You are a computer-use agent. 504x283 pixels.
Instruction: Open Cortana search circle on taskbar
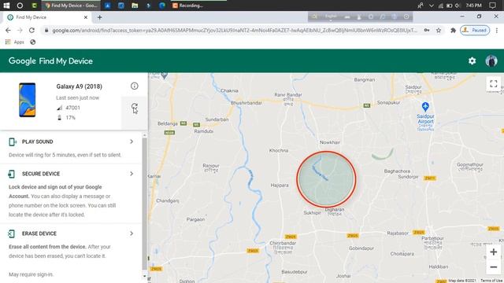[x=20, y=6]
